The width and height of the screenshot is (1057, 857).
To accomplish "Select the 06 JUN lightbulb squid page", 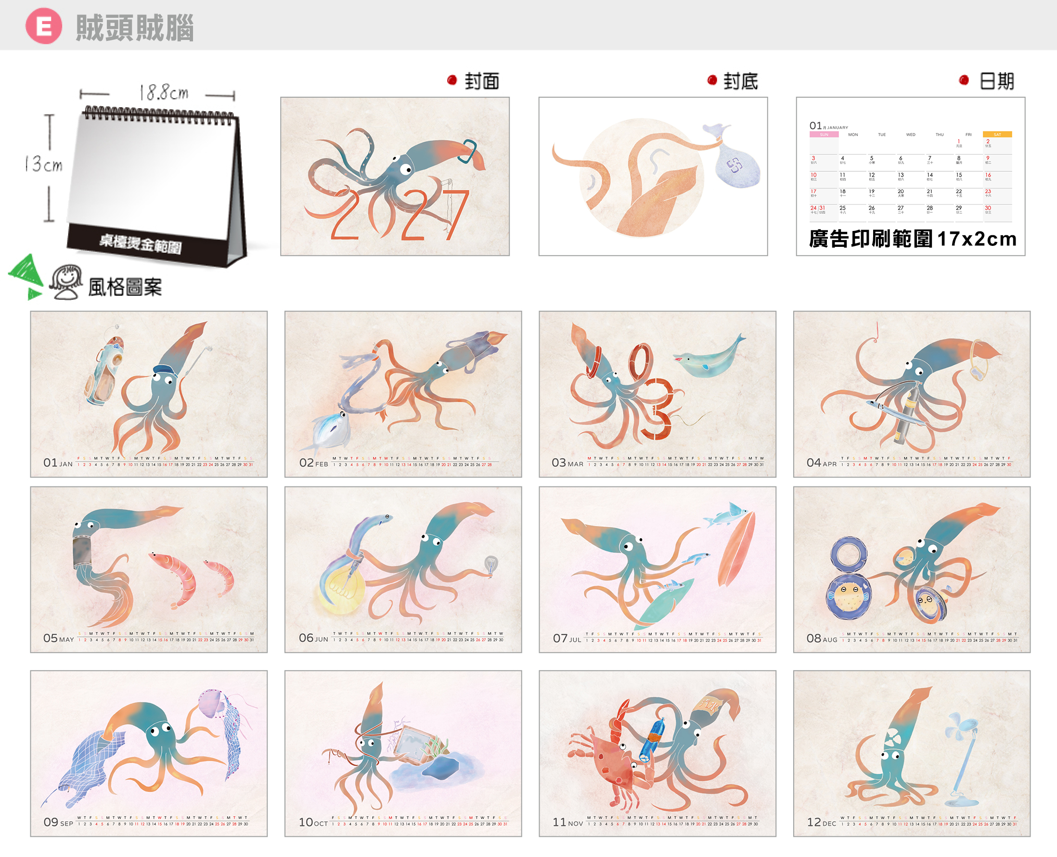I will point(403,570).
